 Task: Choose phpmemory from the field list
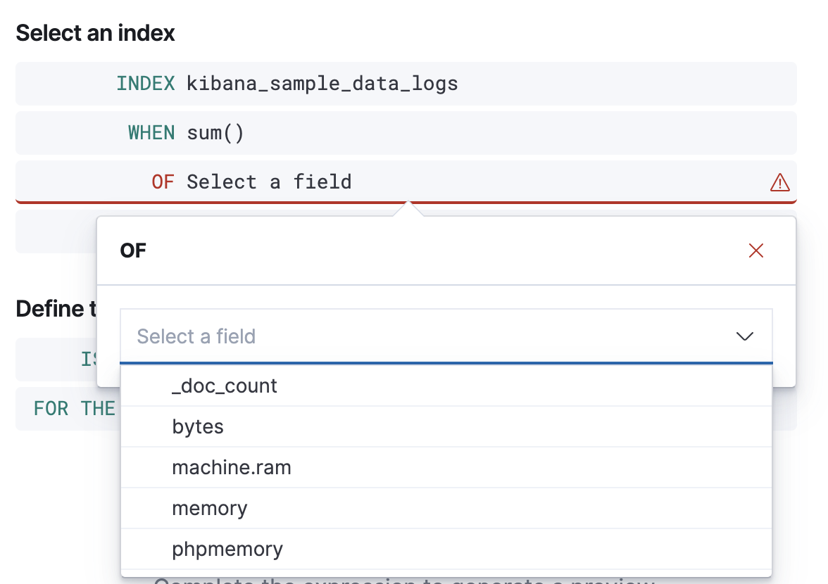tap(227, 549)
